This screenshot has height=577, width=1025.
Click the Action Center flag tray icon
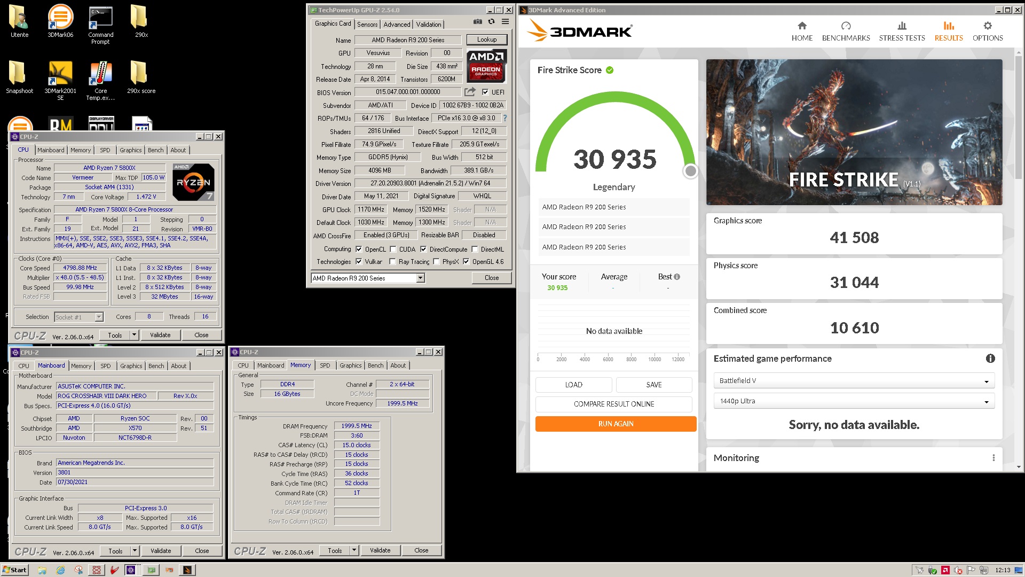(x=971, y=570)
